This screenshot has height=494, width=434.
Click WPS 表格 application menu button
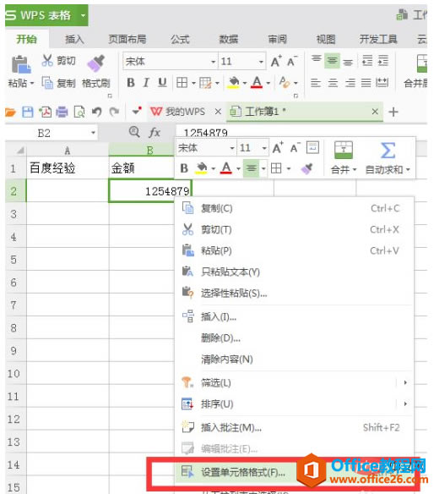click(46, 15)
